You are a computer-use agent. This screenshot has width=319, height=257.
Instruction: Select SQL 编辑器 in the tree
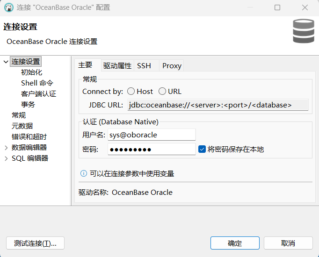[30, 158]
